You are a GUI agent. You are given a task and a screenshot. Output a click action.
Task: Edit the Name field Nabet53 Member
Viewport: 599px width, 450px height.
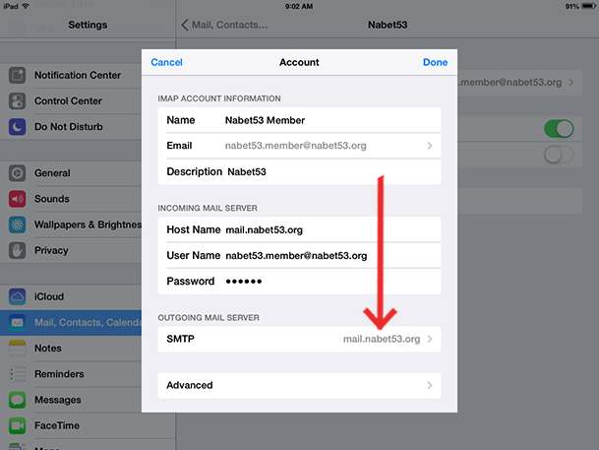pyautogui.click(x=299, y=120)
